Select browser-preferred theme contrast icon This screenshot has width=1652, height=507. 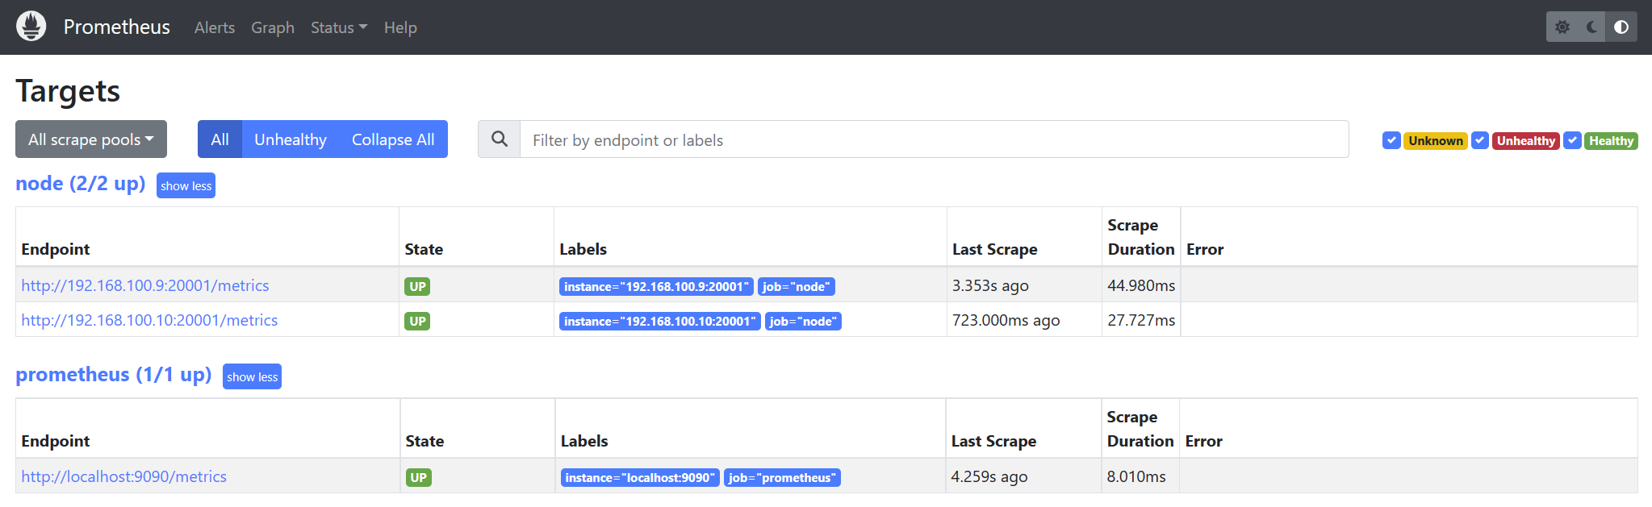tap(1621, 27)
